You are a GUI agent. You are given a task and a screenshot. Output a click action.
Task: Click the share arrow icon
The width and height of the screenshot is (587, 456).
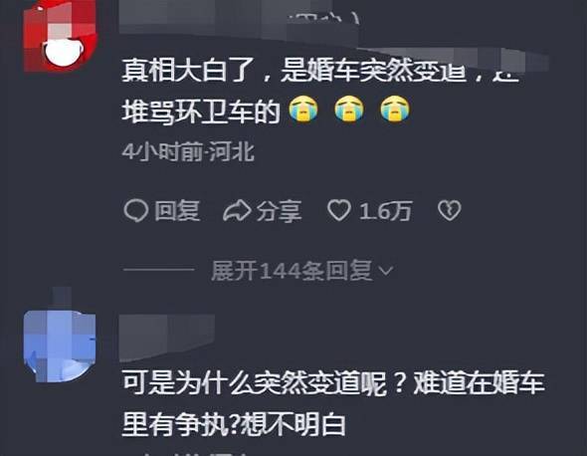tap(237, 211)
